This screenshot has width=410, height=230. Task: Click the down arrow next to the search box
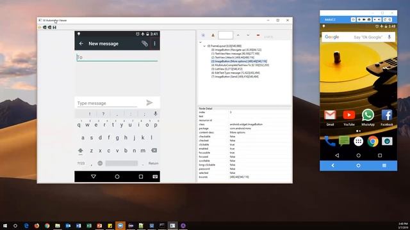pos(248,35)
